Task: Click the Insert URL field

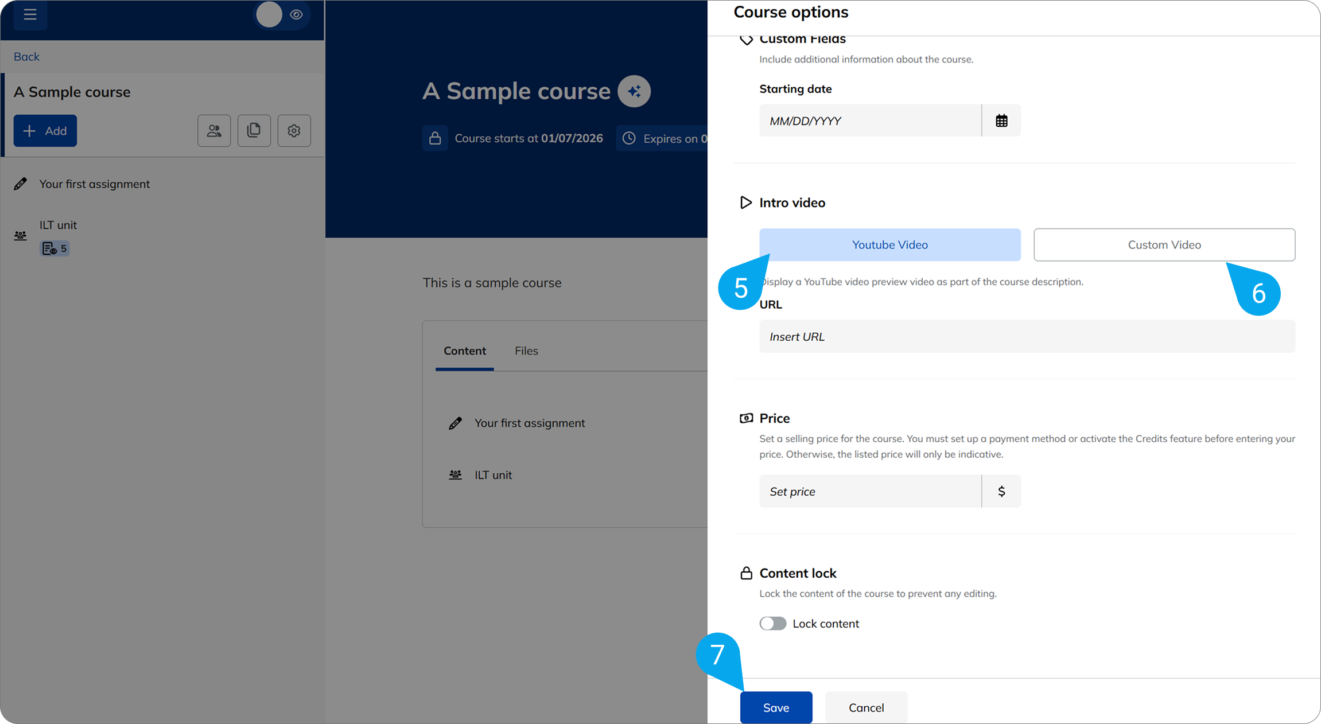Action: (x=1027, y=337)
